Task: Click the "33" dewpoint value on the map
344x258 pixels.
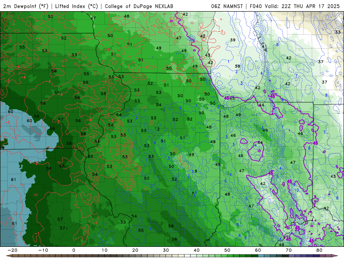Action: (338, 32)
